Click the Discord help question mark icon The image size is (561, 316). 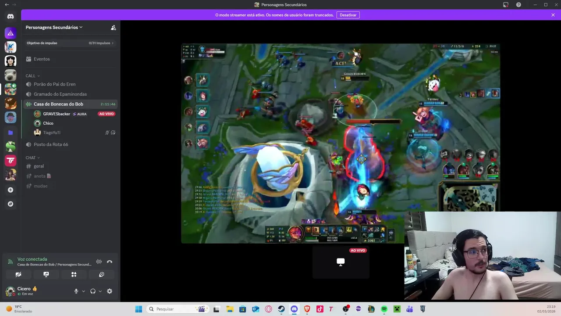point(518,5)
